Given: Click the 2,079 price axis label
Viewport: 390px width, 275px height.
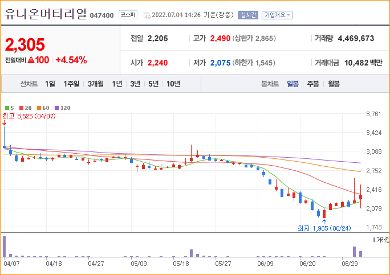Looking at the screenshot, I should 374,208.
